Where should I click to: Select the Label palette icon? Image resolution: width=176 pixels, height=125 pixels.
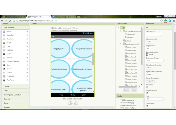click(x=4, y=46)
